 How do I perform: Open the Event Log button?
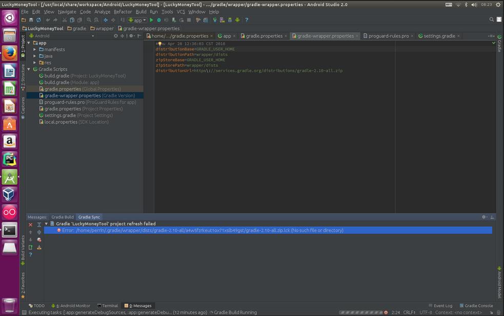coord(440,306)
